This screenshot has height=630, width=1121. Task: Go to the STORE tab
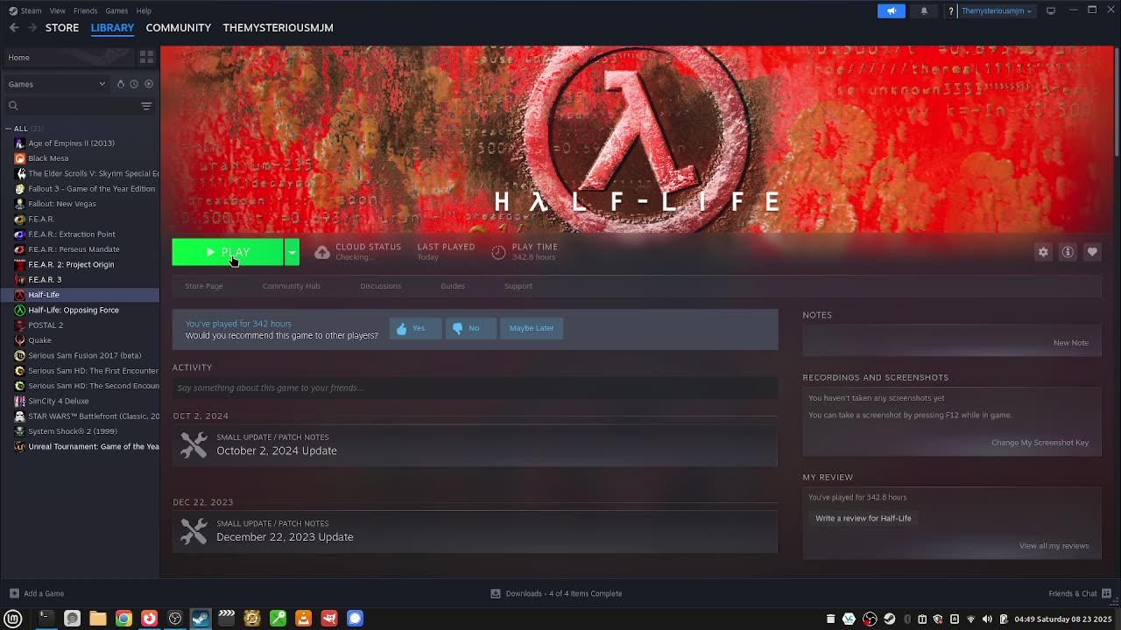(62, 28)
